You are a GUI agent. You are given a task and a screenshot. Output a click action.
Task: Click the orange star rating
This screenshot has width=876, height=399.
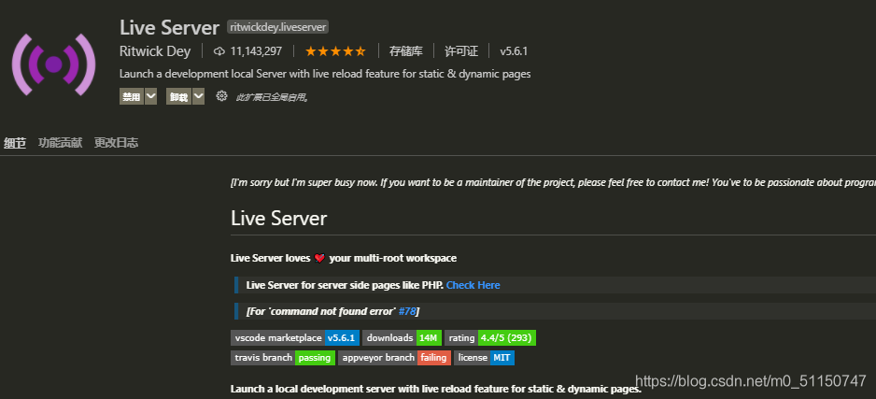[x=335, y=51]
